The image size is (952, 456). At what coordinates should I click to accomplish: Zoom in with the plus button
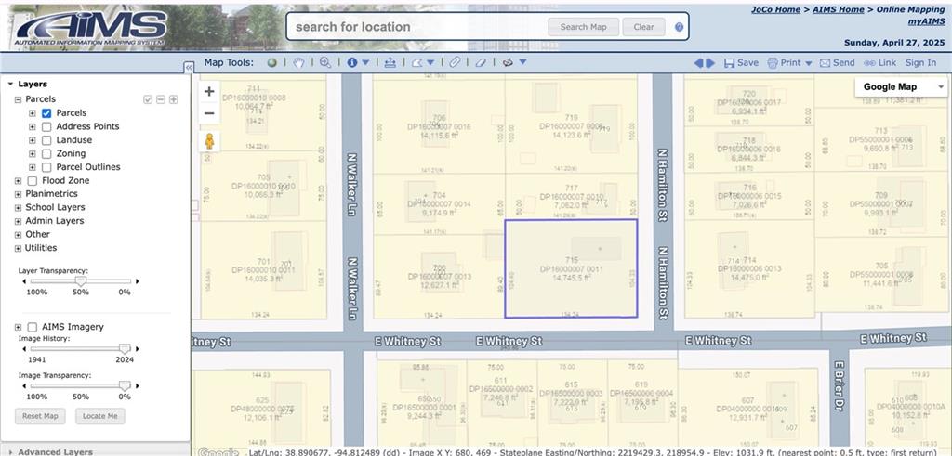coord(209,92)
